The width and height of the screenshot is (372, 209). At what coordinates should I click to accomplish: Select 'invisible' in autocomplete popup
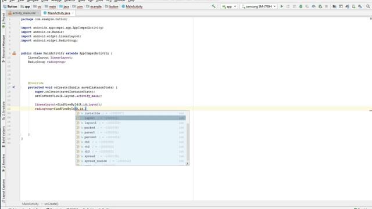pyautogui.click(x=131, y=113)
